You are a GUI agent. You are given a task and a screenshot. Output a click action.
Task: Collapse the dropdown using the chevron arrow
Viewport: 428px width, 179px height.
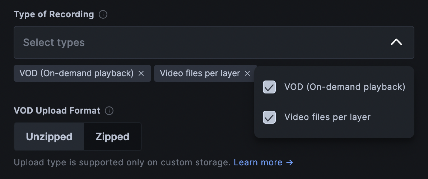pyautogui.click(x=396, y=42)
